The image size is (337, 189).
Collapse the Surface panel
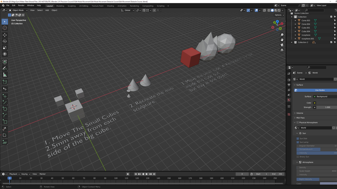299,85
